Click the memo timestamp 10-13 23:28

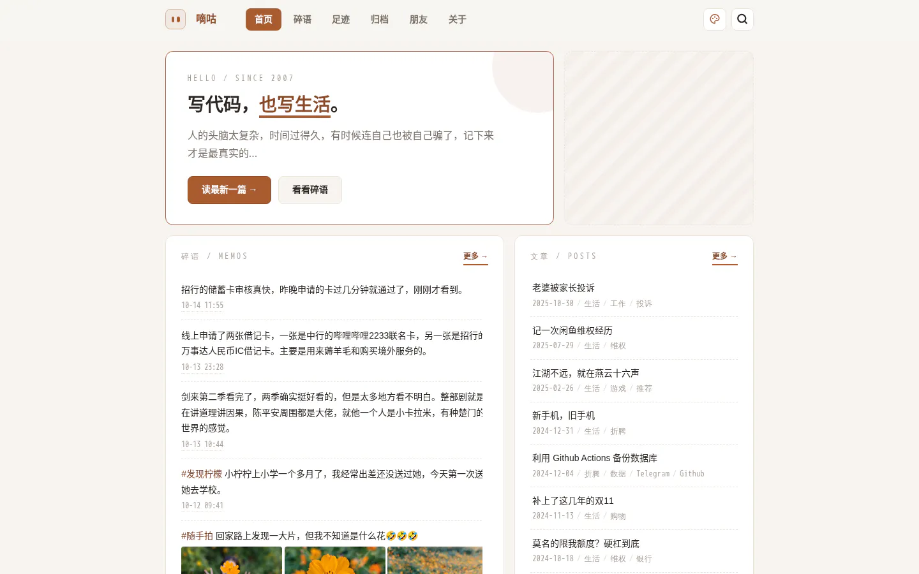(x=202, y=367)
